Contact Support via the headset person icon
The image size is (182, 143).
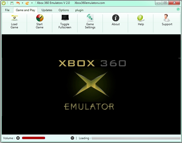pyautogui.click(x=167, y=18)
